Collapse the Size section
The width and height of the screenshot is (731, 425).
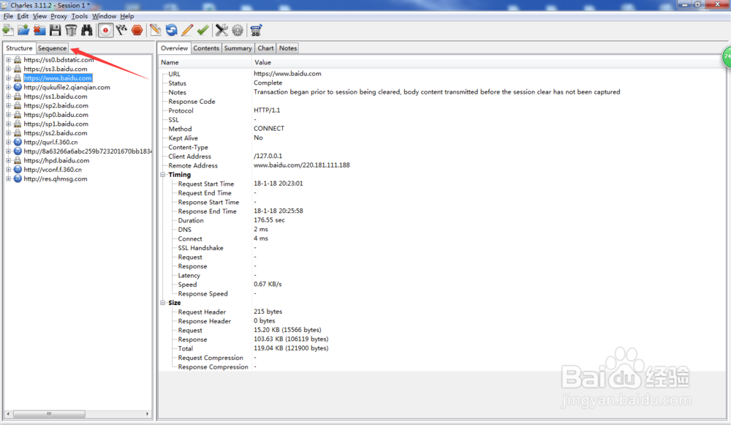163,303
